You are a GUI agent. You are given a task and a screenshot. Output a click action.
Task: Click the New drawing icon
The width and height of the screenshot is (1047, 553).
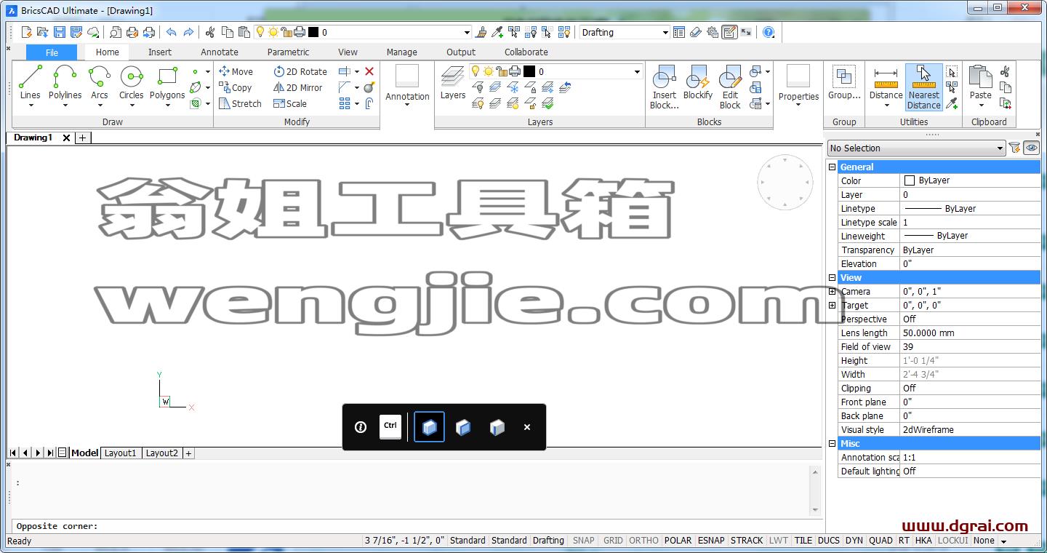pyautogui.click(x=26, y=32)
